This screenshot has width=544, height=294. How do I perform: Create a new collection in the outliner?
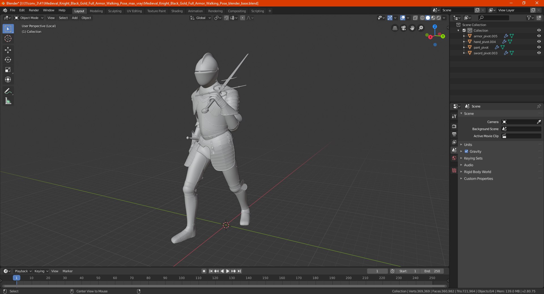tap(539, 18)
